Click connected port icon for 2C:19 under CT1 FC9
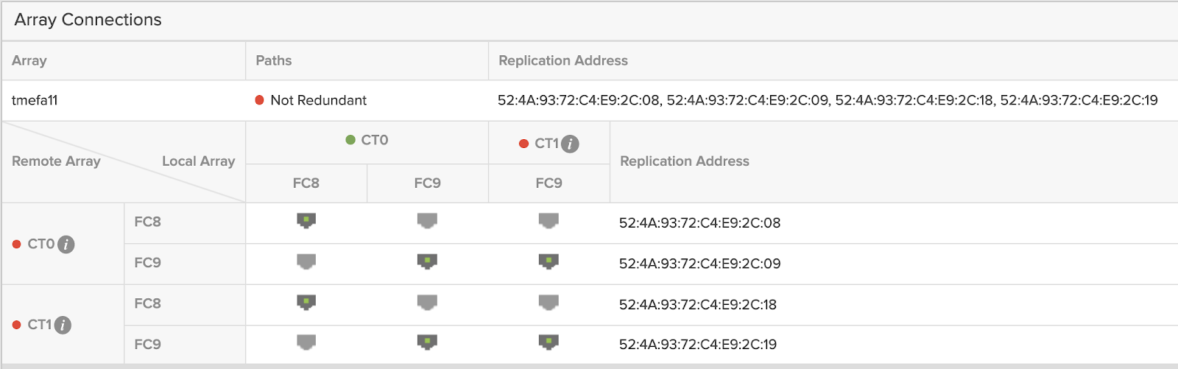 pos(549,342)
